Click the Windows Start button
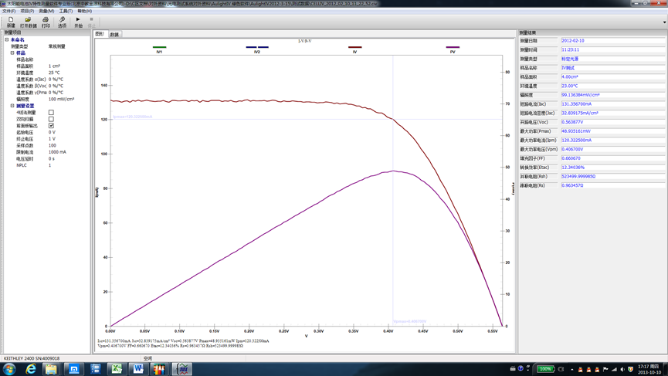Image resolution: width=668 pixels, height=376 pixels. point(9,369)
